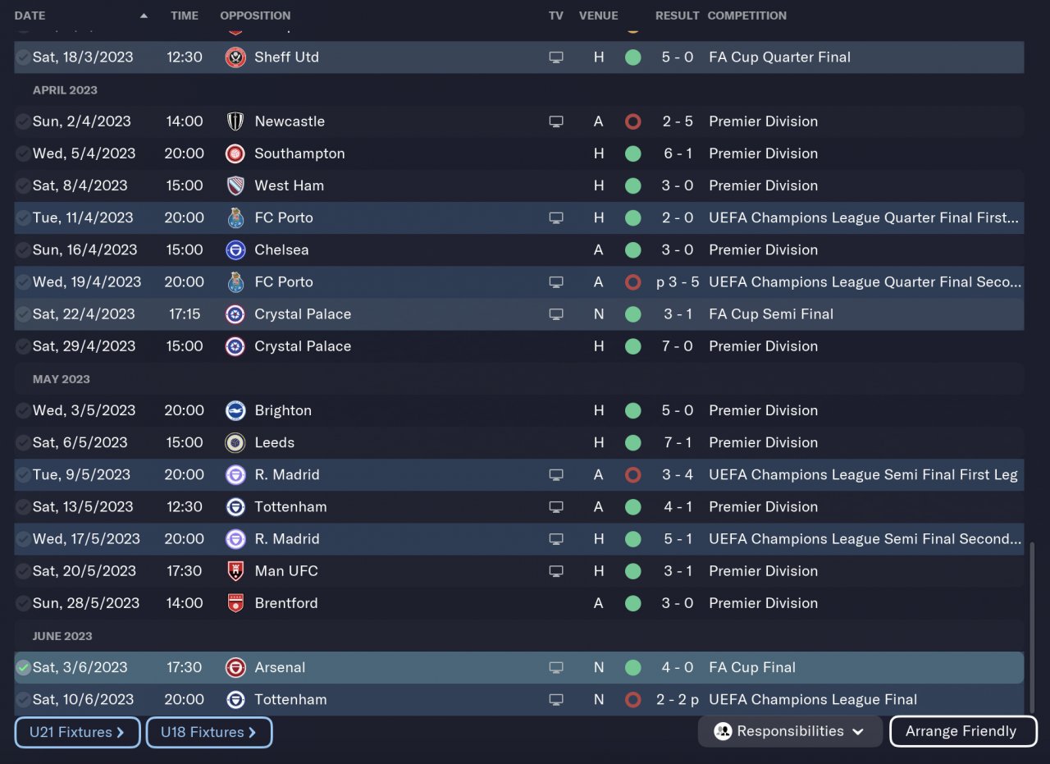1050x764 pixels.
Task: Click the Brentford club badge icon
Action: [235, 603]
